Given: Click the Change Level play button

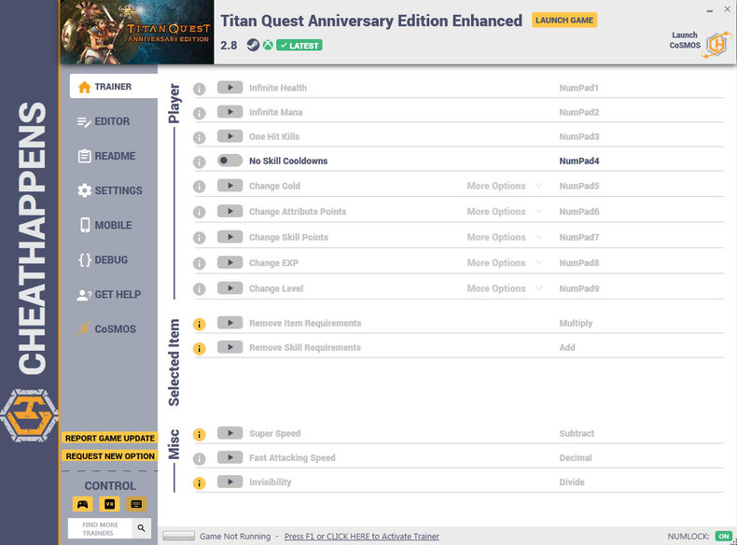Looking at the screenshot, I should click(229, 287).
